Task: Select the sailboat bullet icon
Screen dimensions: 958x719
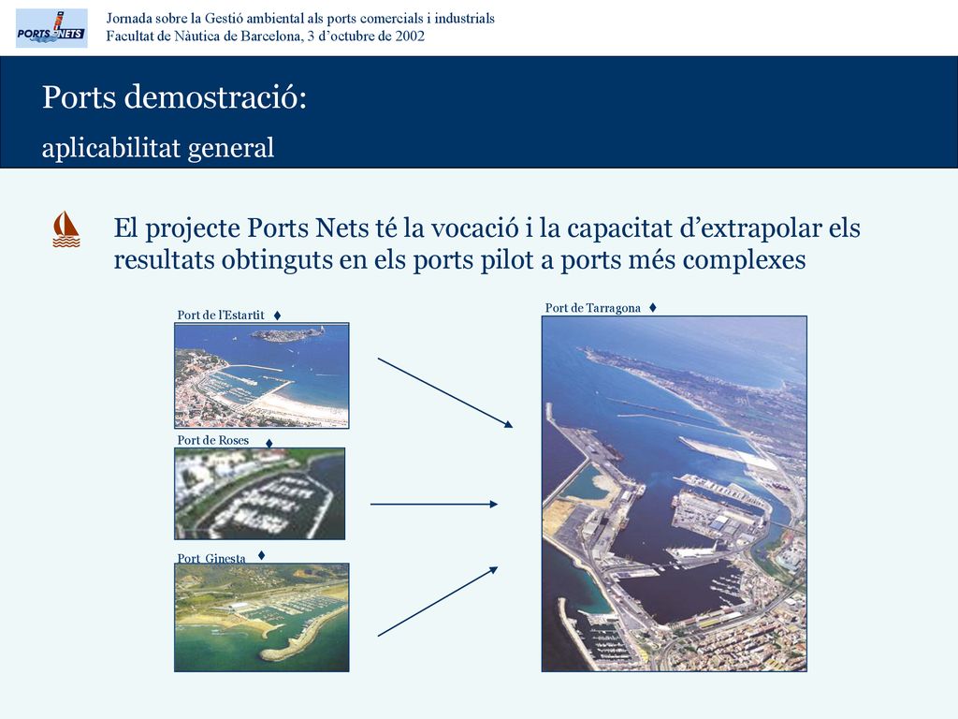Action: coord(66,229)
